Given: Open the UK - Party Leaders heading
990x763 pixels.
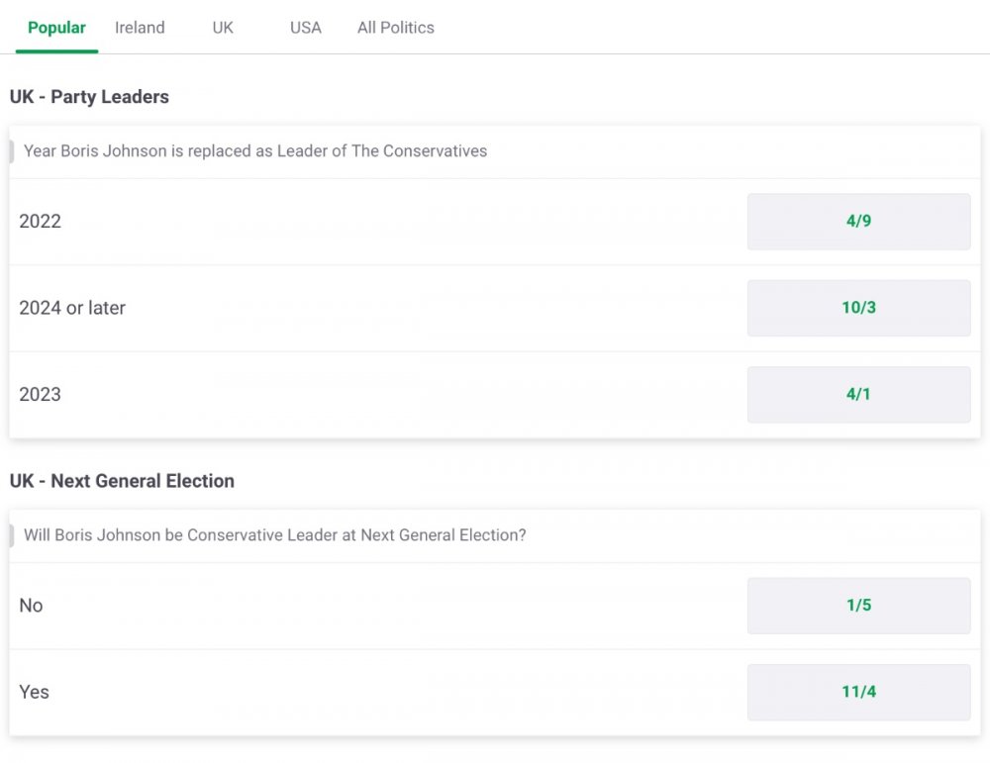Looking at the screenshot, I should 89,97.
